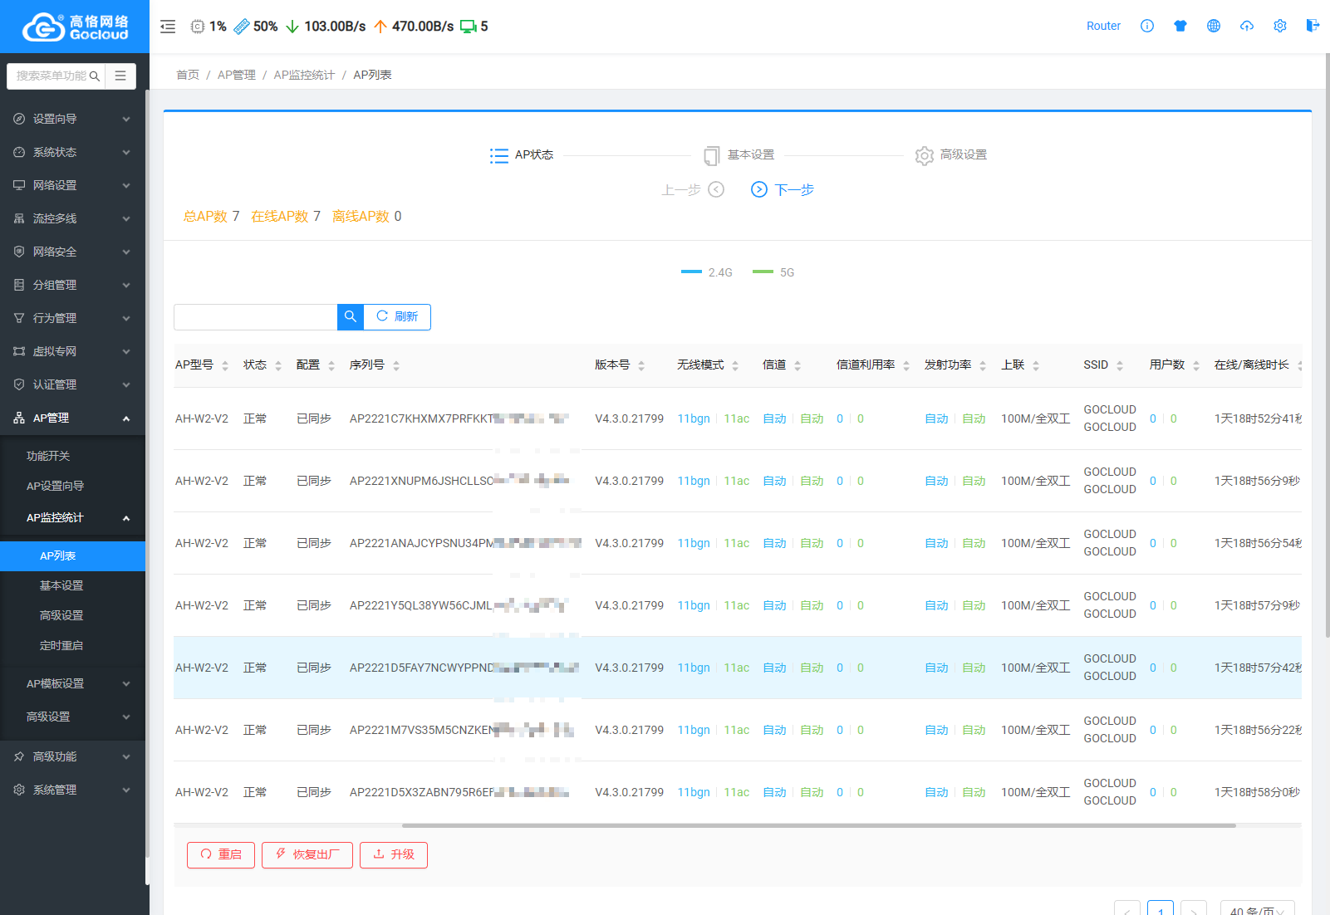Viewport: 1330px width, 915px height.
Task: Click the CPU usage icon
Action: 198,27
